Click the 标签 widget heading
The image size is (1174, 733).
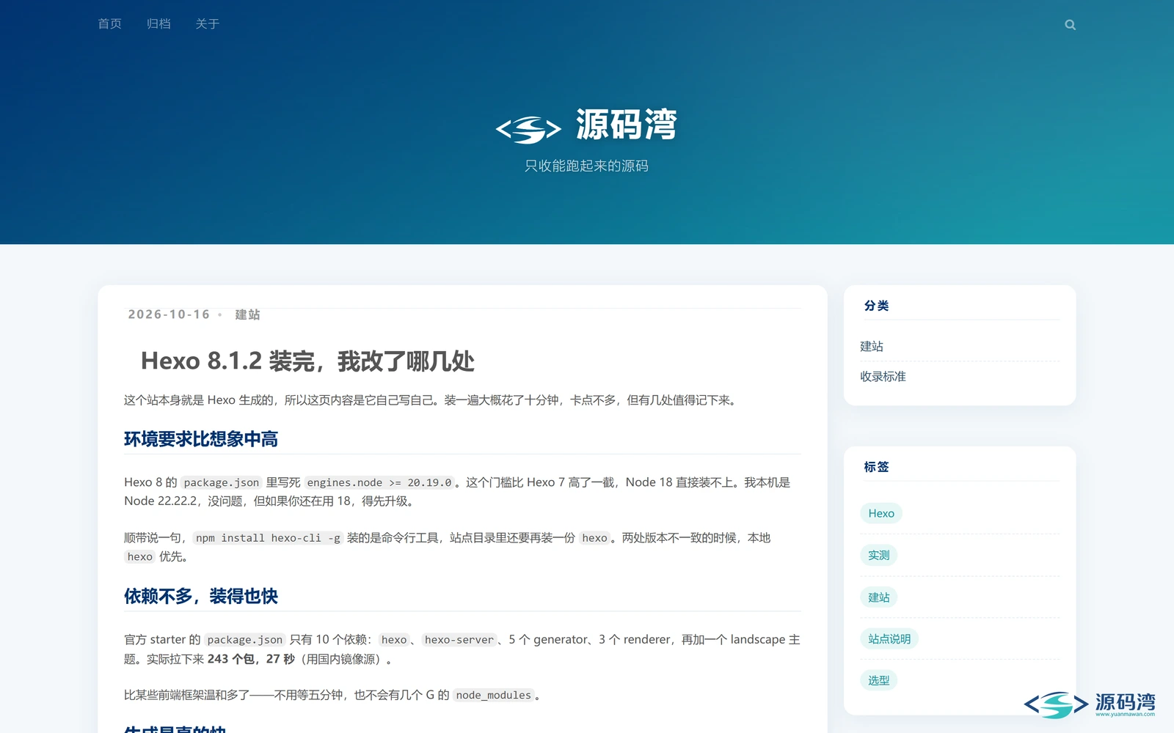(x=876, y=467)
